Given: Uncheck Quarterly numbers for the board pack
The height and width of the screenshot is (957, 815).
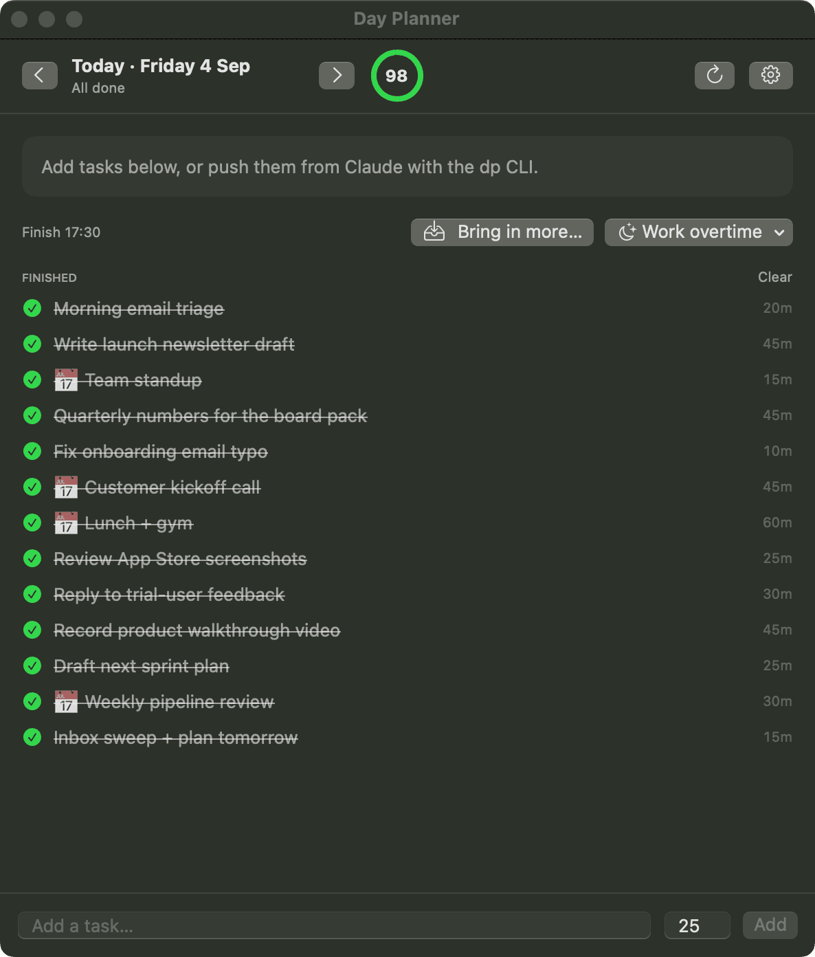Looking at the screenshot, I should [x=32, y=415].
